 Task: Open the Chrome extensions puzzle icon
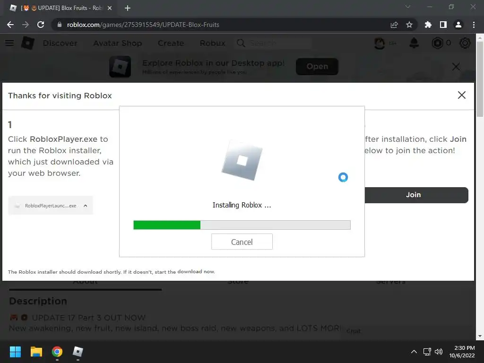tap(428, 25)
